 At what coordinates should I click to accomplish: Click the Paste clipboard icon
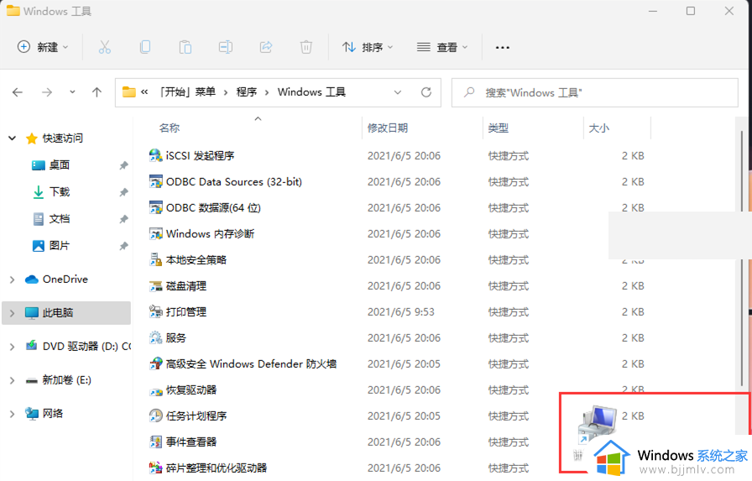(x=185, y=47)
